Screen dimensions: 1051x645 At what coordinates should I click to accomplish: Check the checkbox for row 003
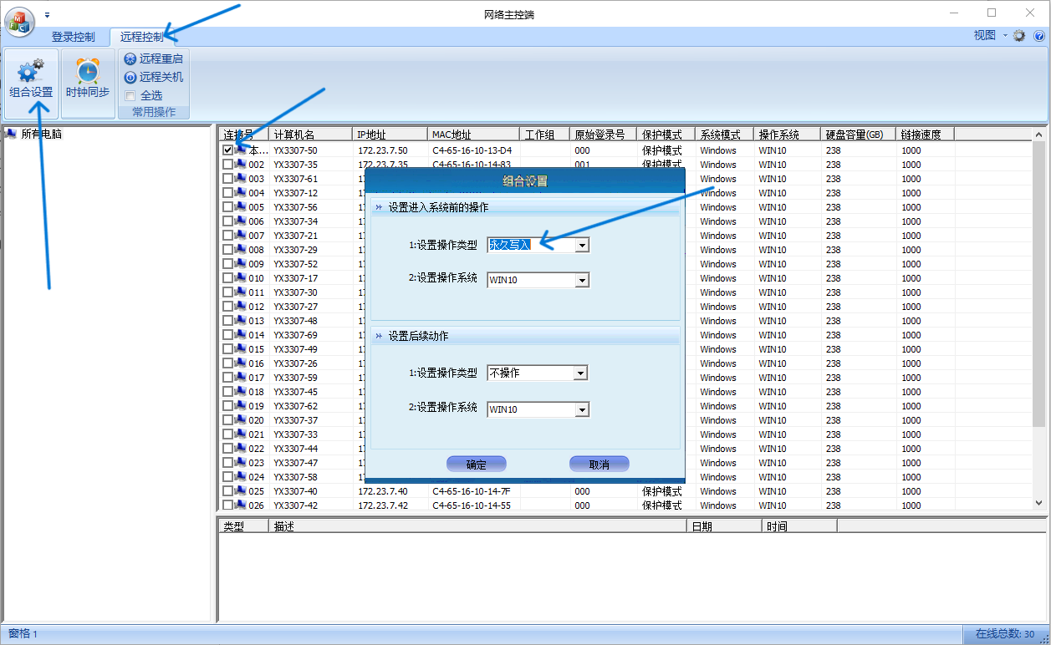point(227,179)
